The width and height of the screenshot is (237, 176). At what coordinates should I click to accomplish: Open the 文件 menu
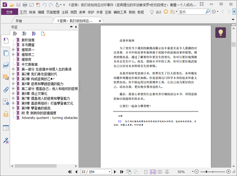pyautogui.click(x=9, y=12)
